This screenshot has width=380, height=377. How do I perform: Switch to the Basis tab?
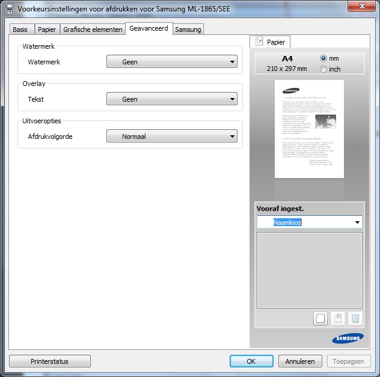(20, 29)
